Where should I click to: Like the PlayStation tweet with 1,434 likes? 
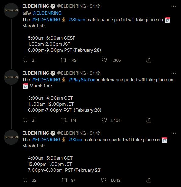click(104, 120)
